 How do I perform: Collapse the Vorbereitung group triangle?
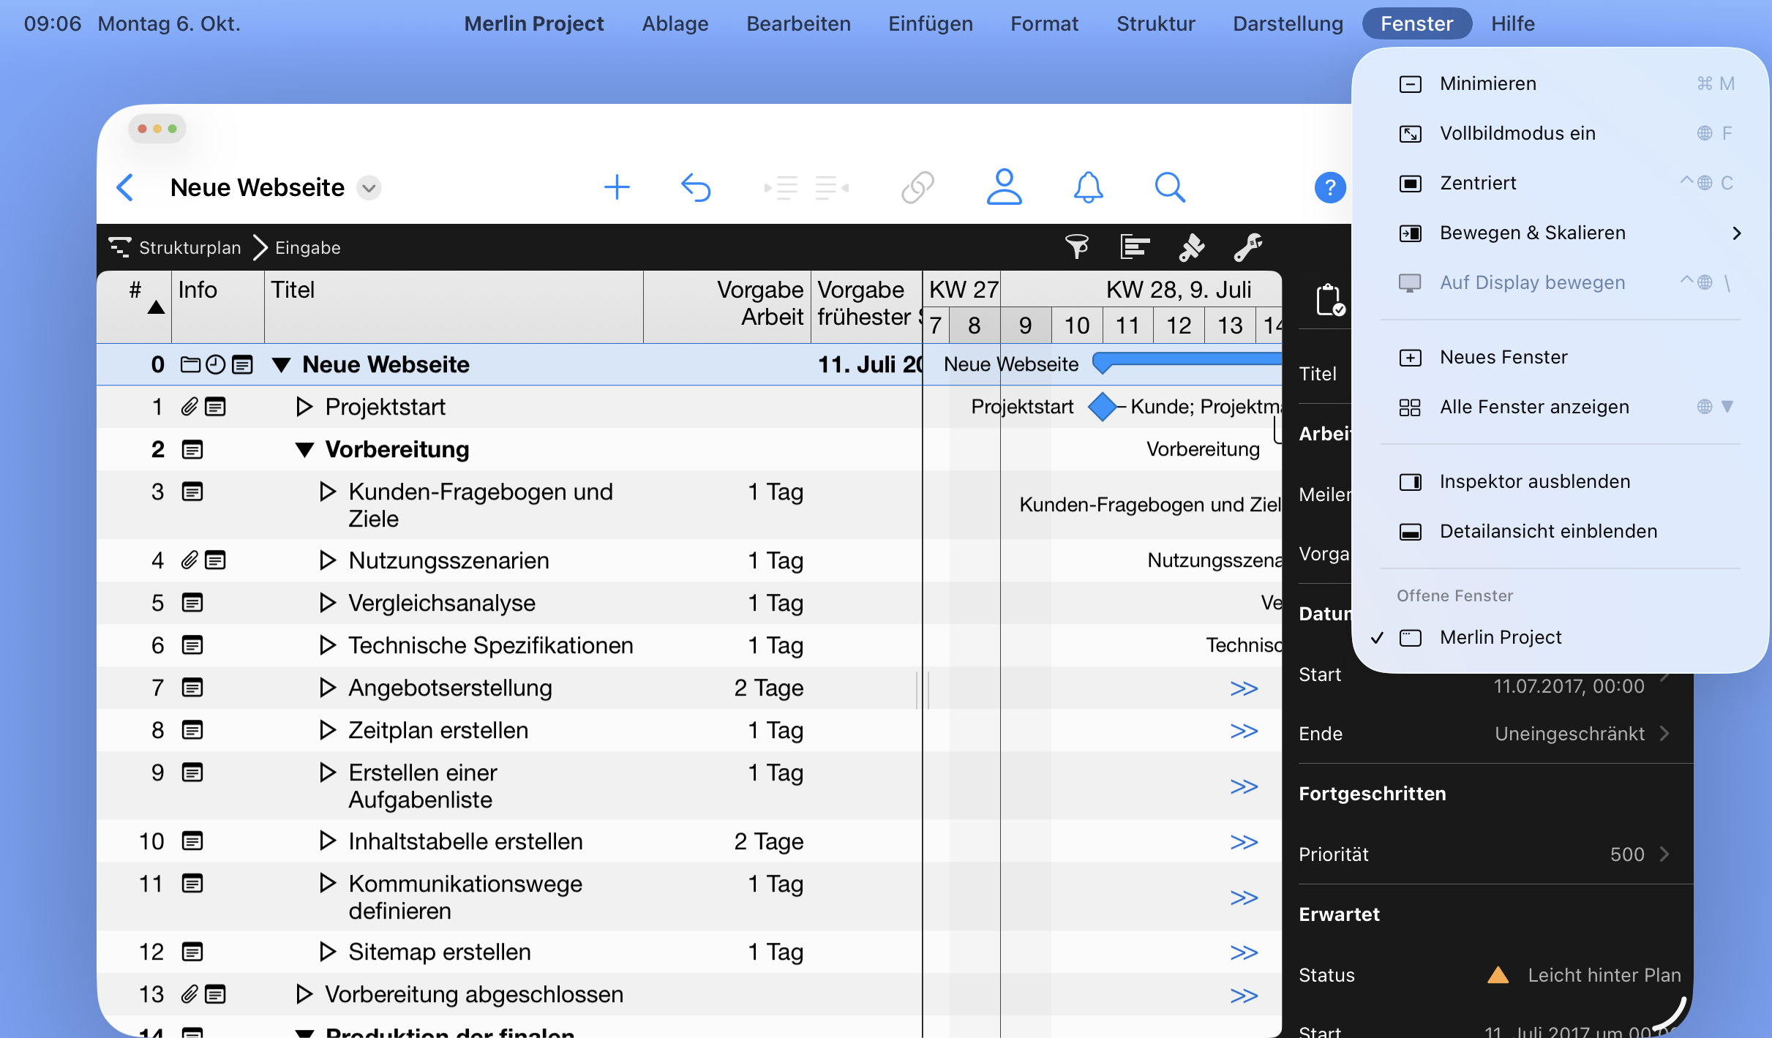click(x=304, y=450)
